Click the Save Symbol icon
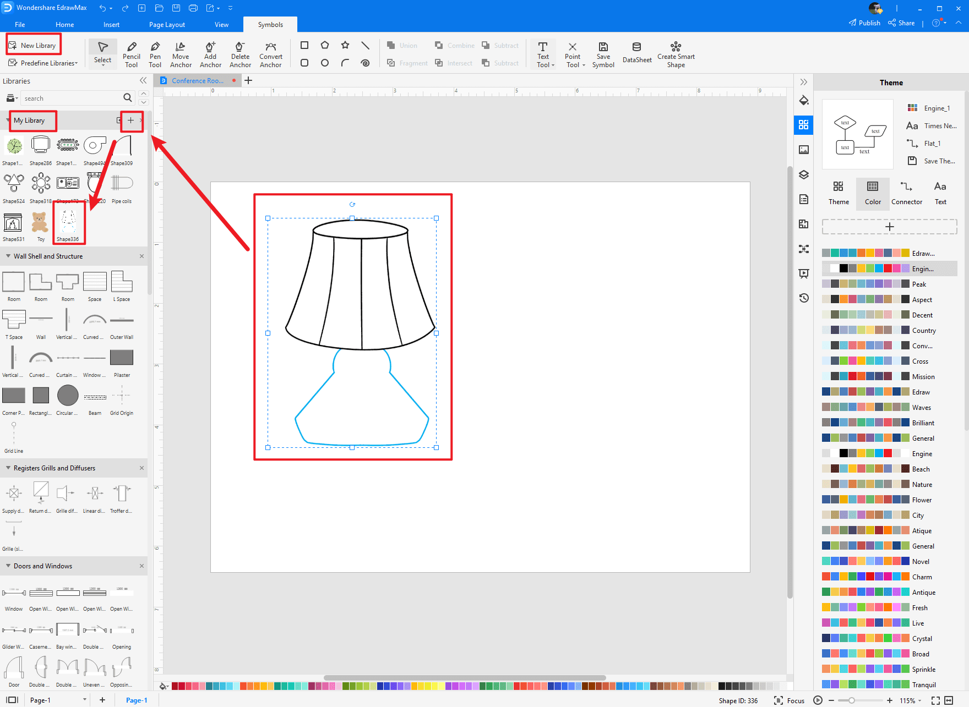 [603, 54]
